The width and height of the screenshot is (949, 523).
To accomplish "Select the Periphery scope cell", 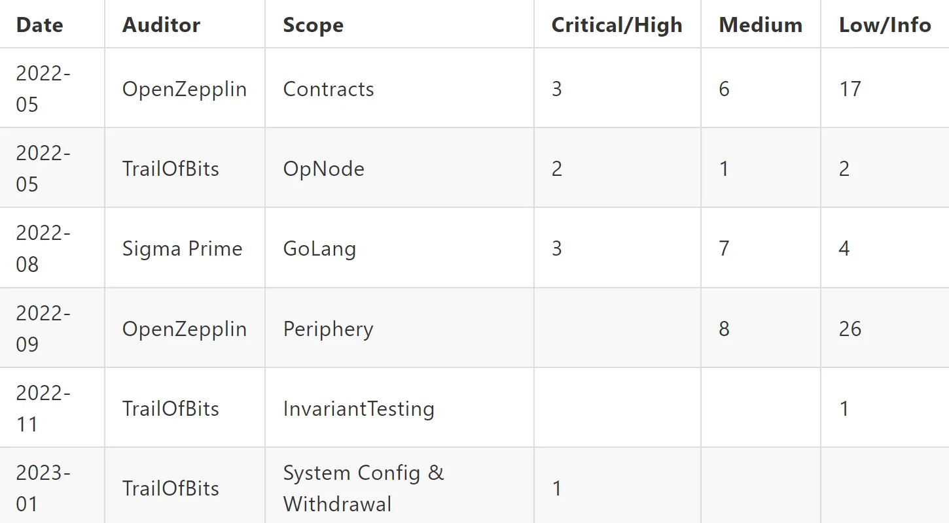I will coord(329,329).
